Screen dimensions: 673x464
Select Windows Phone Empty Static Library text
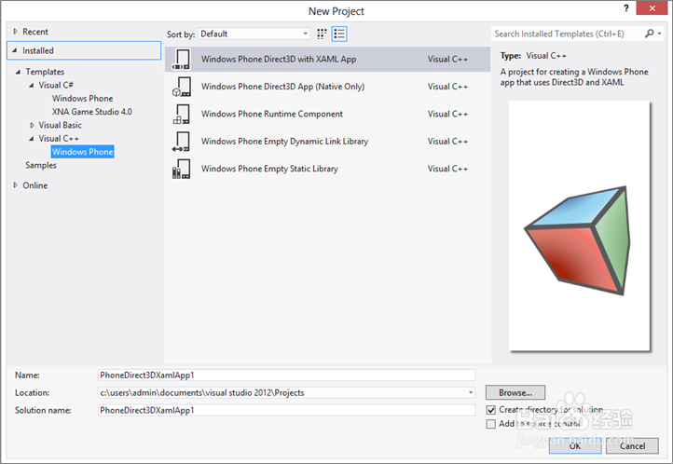269,169
